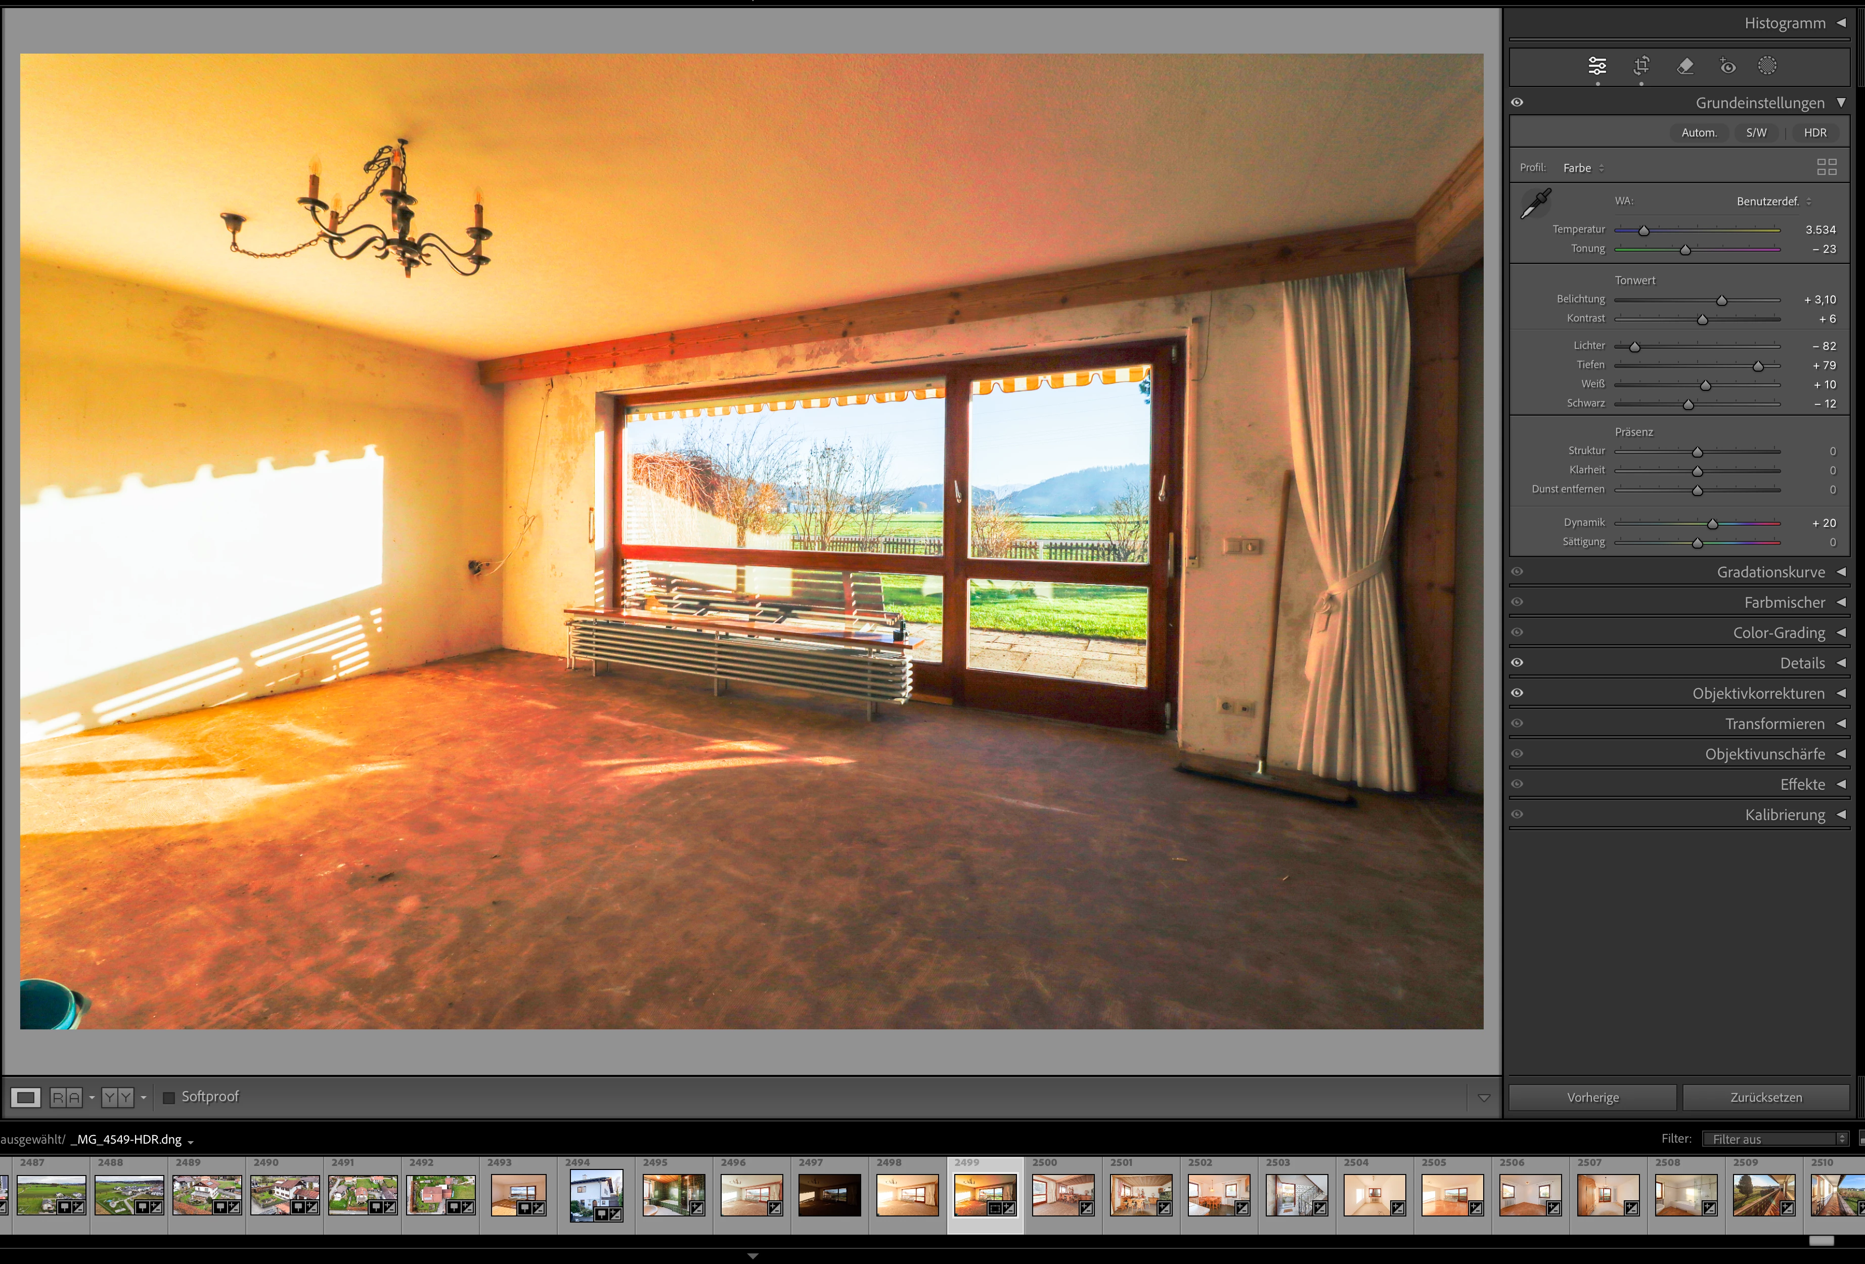Toggle Grundeinstellungen panel eye visibility
Screen dimensions: 1865x1264
point(1517,103)
